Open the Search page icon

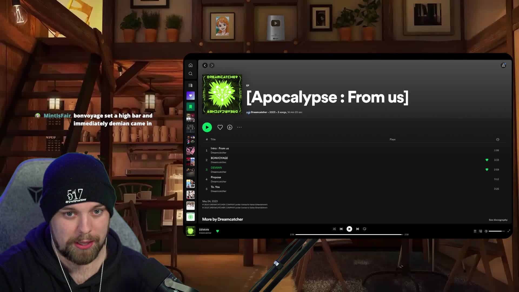point(191,74)
